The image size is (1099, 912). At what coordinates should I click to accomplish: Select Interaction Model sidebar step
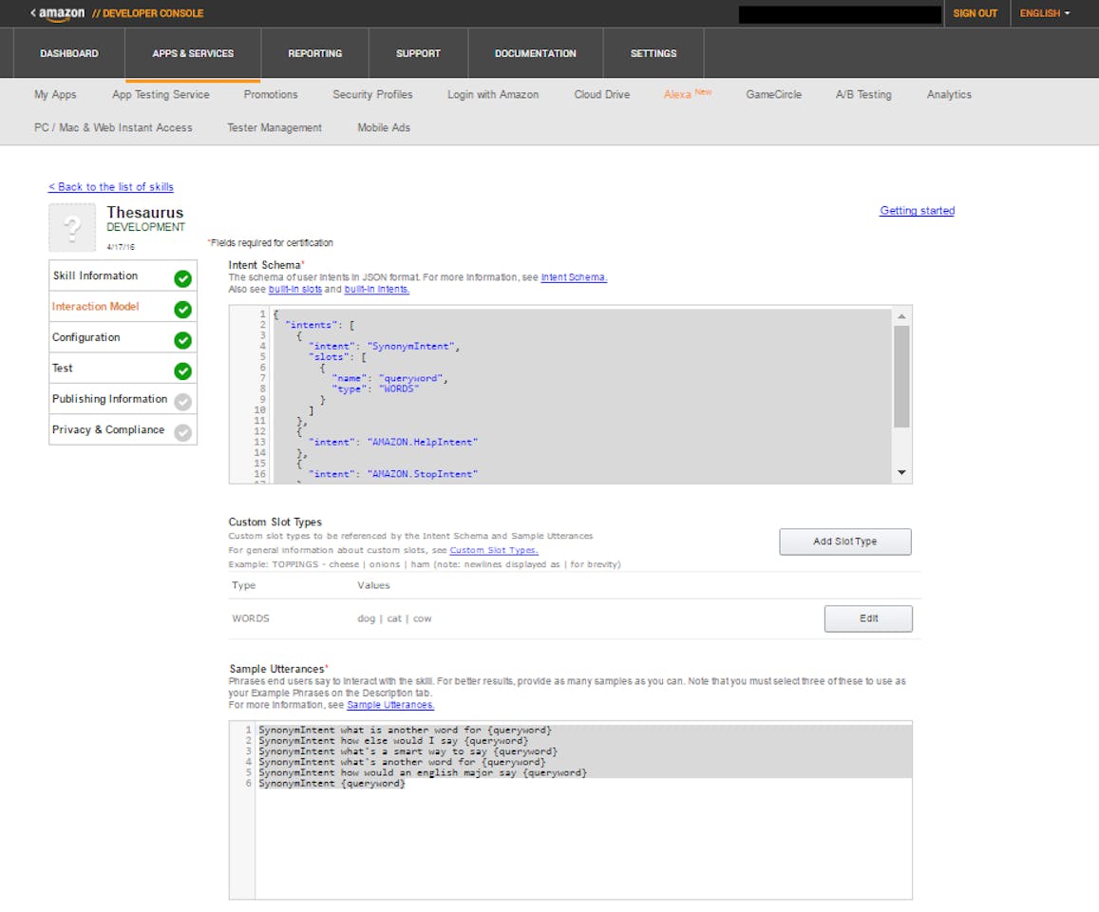(123, 306)
